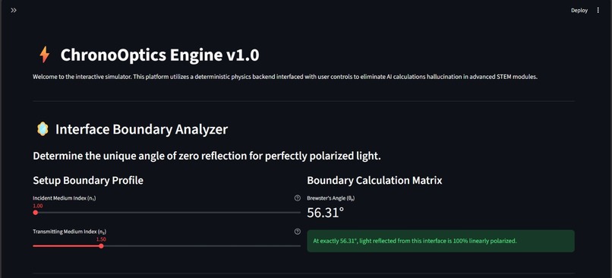
Task: Click the welcome description paragraph
Action: (285, 77)
